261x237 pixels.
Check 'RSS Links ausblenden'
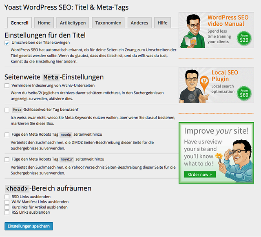click(x=7, y=212)
